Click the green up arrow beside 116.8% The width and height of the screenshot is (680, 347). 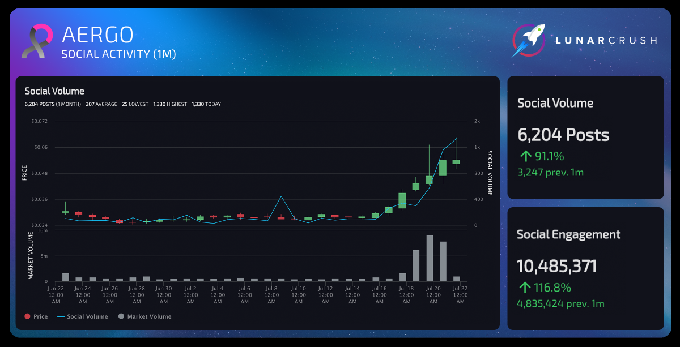coord(524,287)
